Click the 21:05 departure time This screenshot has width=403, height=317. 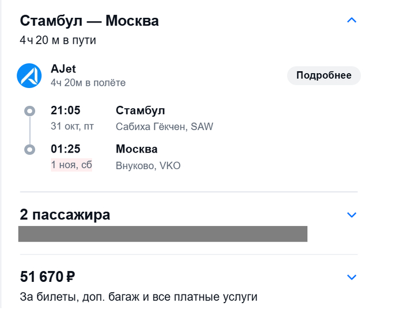click(66, 110)
